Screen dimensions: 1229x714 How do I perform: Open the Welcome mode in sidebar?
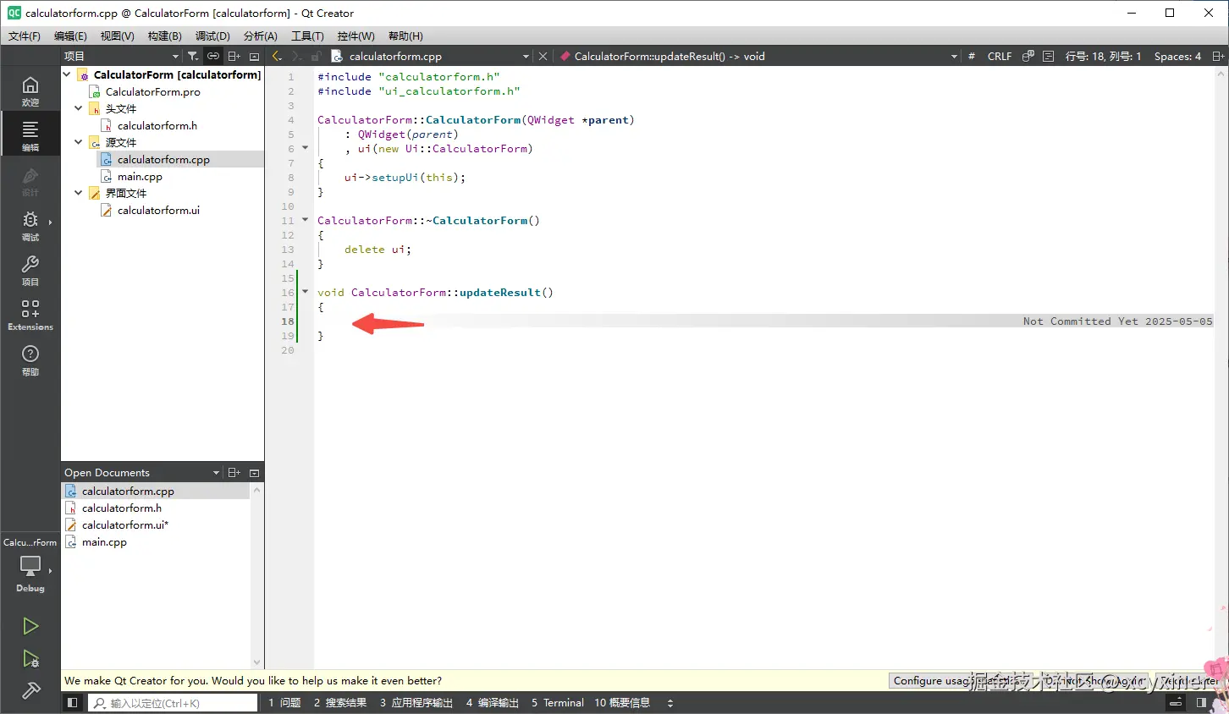[30, 91]
